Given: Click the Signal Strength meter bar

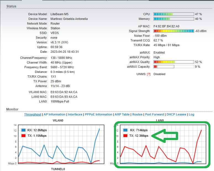Looking at the screenshot, I should [x=173, y=31].
